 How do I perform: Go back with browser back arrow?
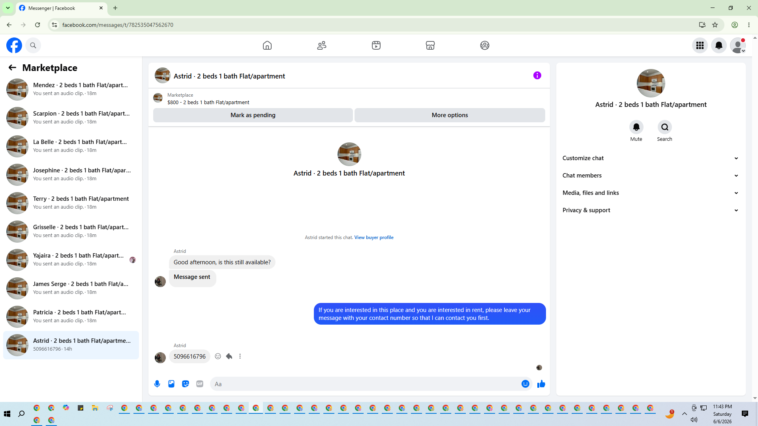coord(9,25)
